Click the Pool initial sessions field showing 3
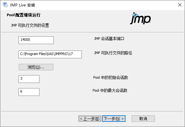 [29, 79]
